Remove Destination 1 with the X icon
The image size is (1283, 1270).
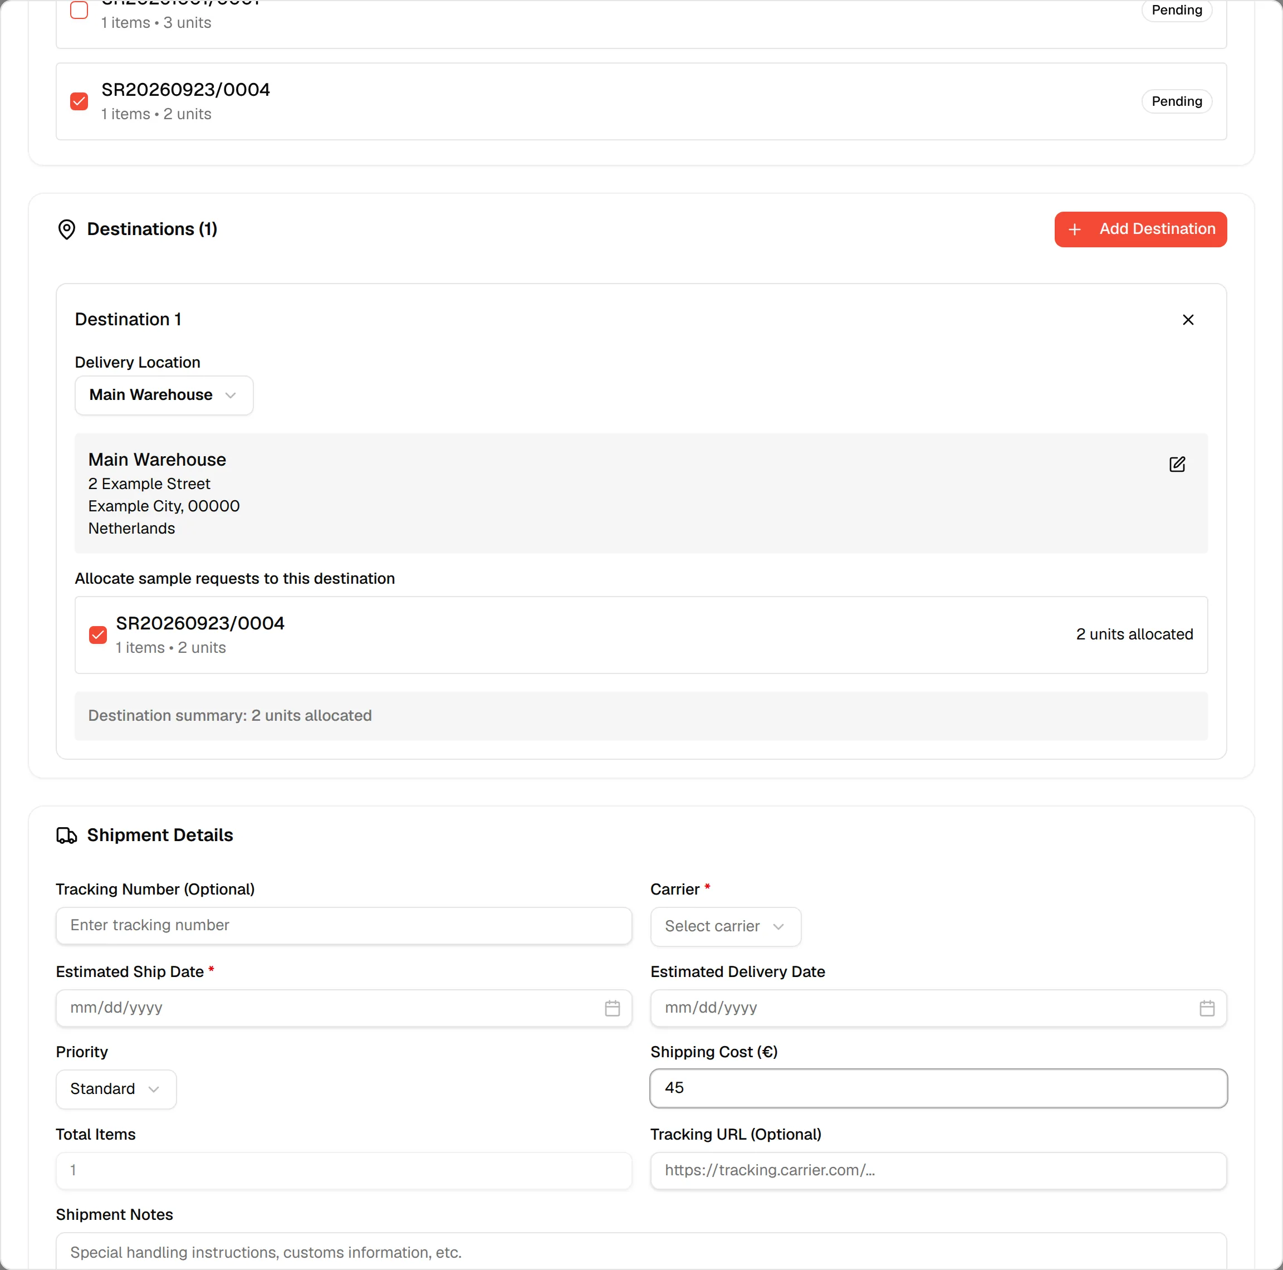(x=1187, y=320)
